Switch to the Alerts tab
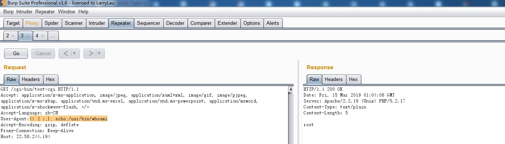The width and height of the screenshot is (505, 144). point(273,23)
